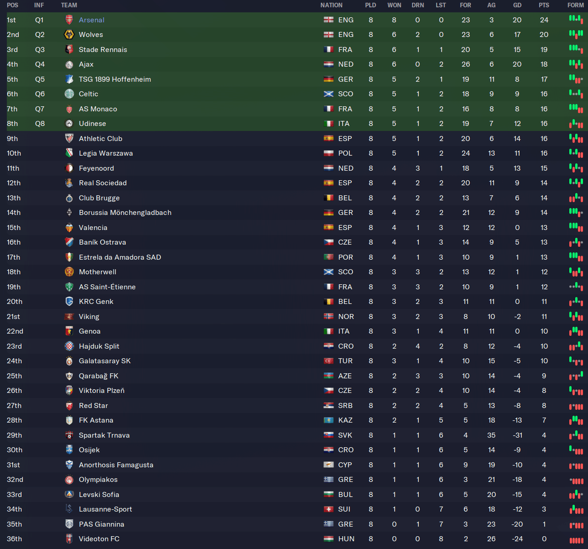Click the NATION column header
588x549 pixels.
331,6
